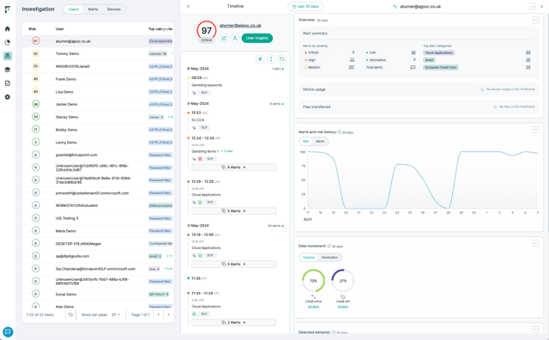Switch to the Alerts tab in Investigation

coord(93,9)
